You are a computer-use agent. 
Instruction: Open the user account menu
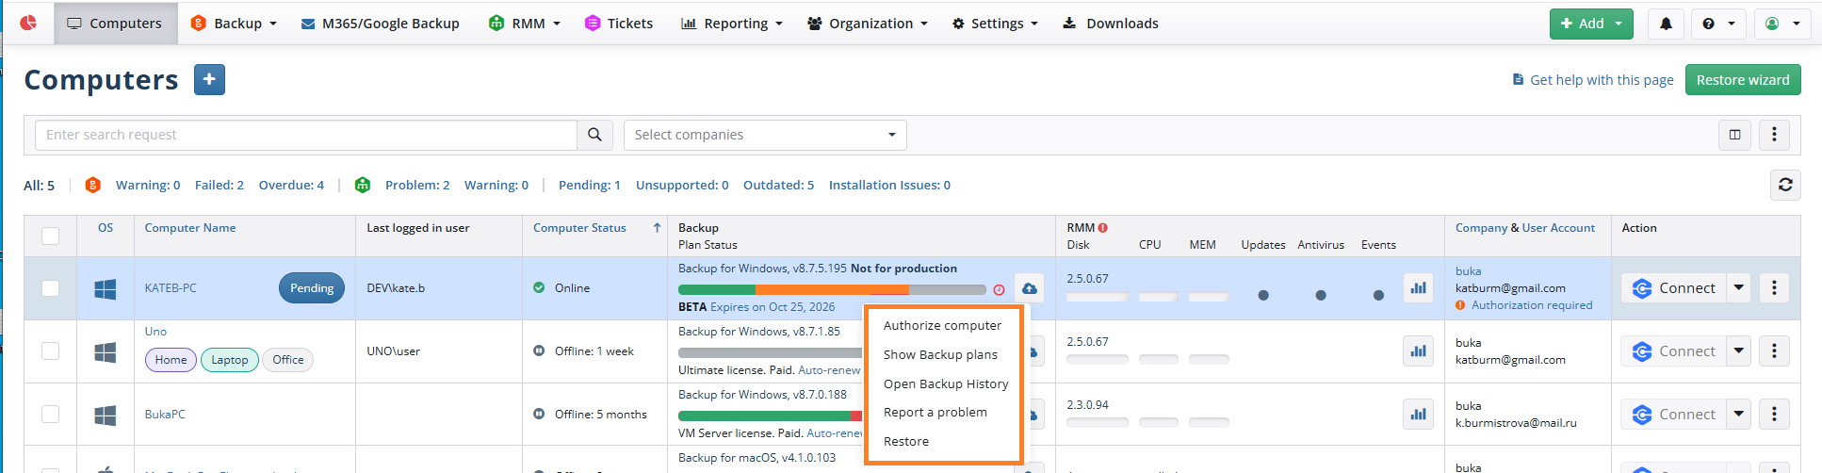point(1782,24)
